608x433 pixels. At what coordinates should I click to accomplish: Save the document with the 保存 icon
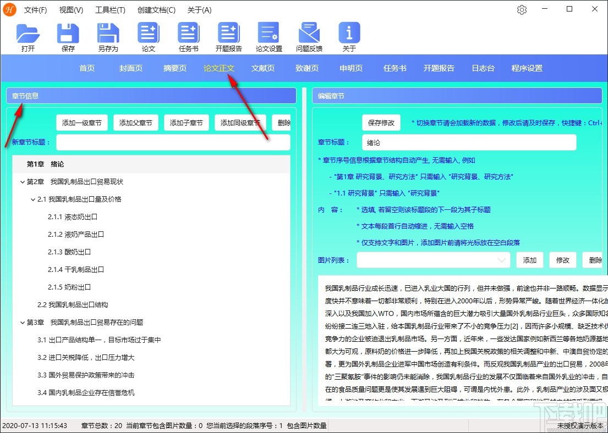(x=67, y=35)
